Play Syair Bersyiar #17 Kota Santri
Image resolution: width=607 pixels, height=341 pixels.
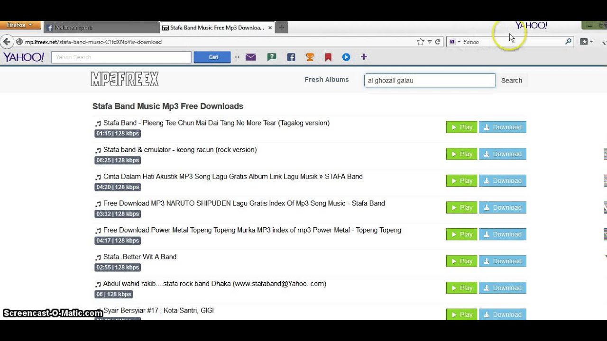461,314
